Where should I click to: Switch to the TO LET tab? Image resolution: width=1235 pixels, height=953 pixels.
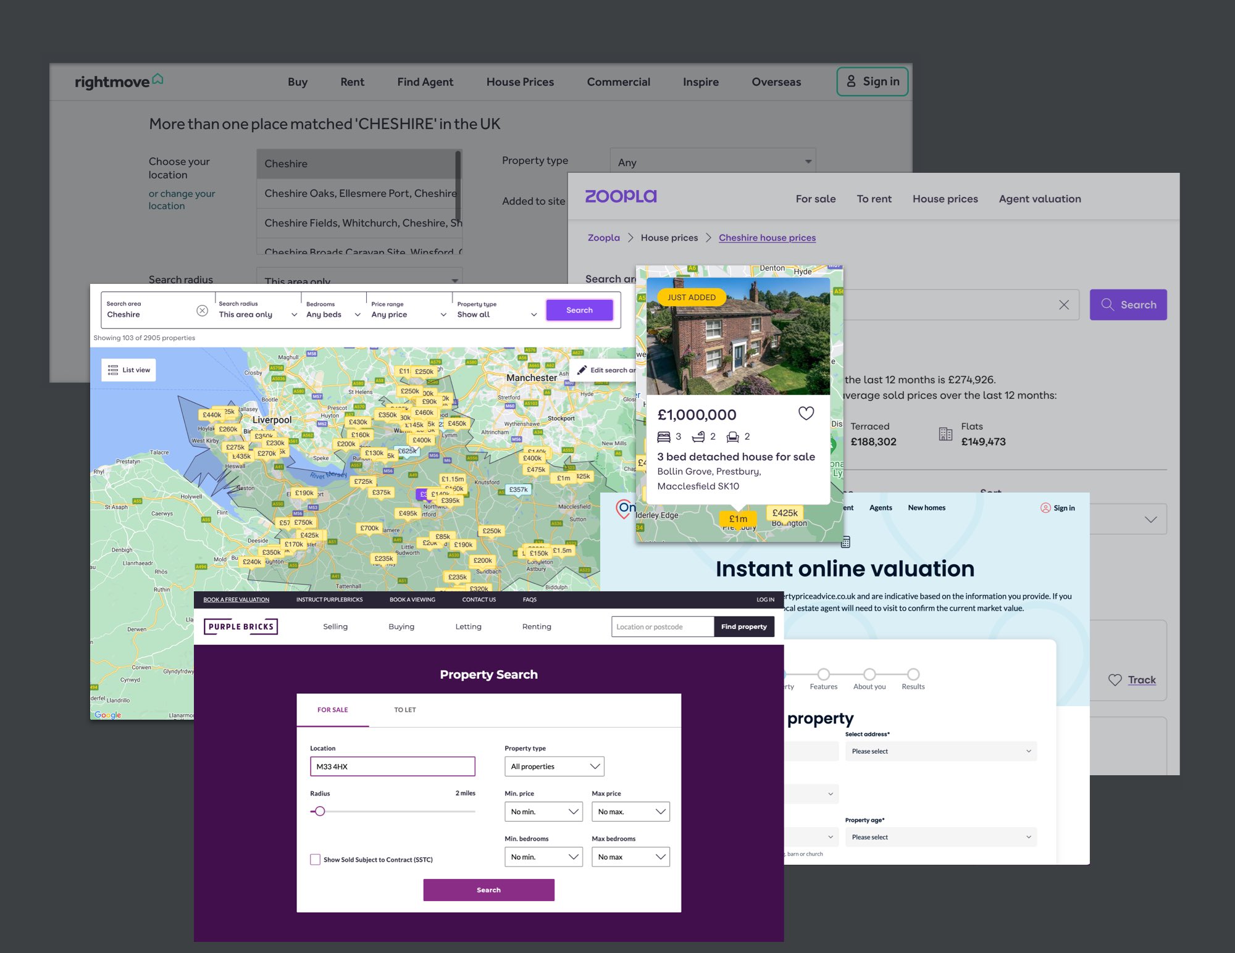(405, 710)
